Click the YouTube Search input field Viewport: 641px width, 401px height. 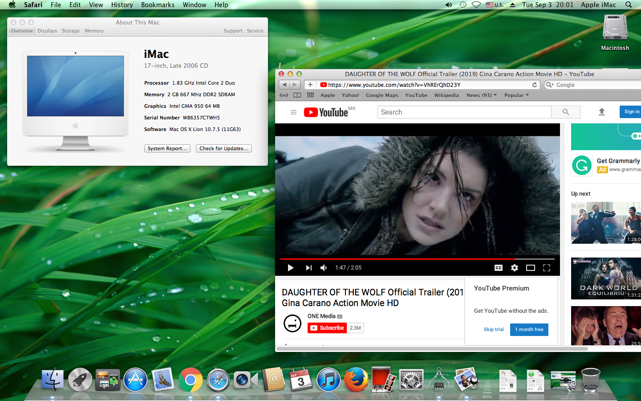point(464,112)
